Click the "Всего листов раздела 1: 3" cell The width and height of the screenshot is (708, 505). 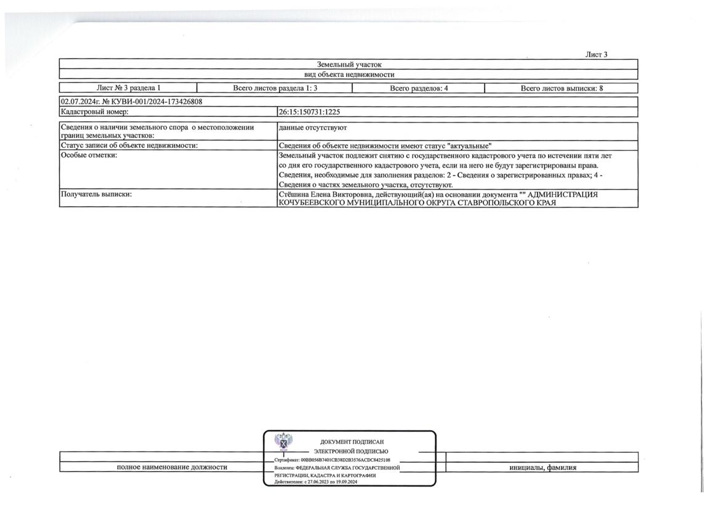pyautogui.click(x=275, y=88)
